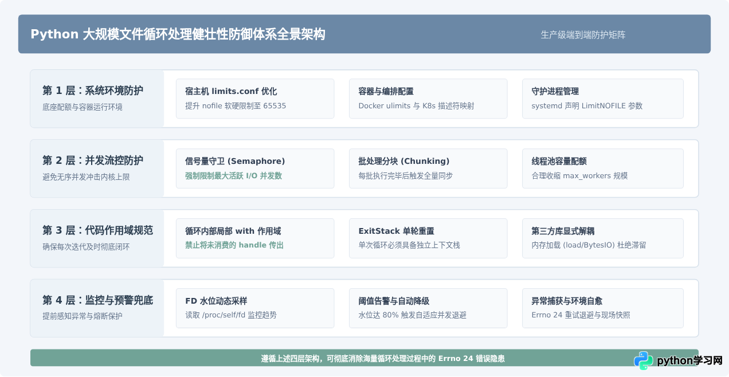729x377 pixels.
Task: Select the heading "第 3 层：代码作用域规范"
Action: (x=97, y=230)
